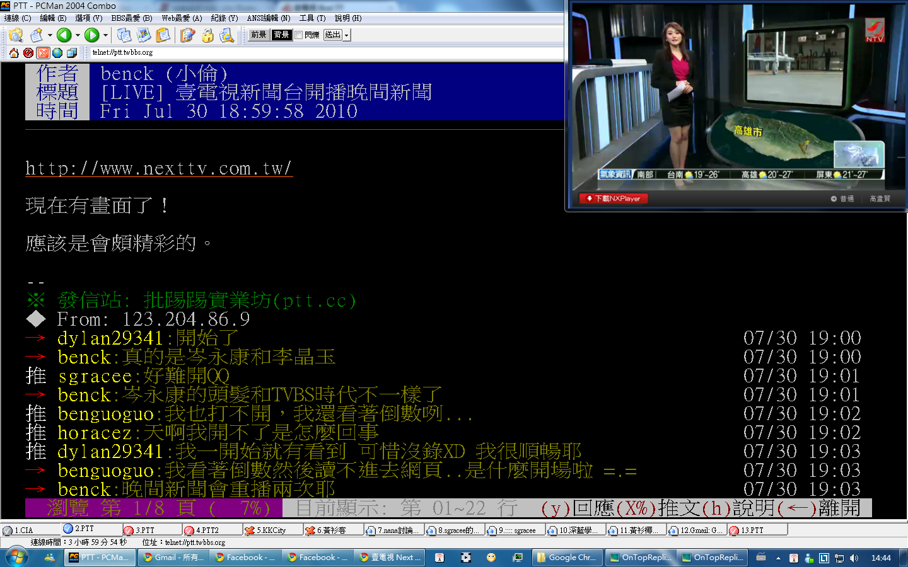Switch to the 13.PTT connection tab

(757, 530)
